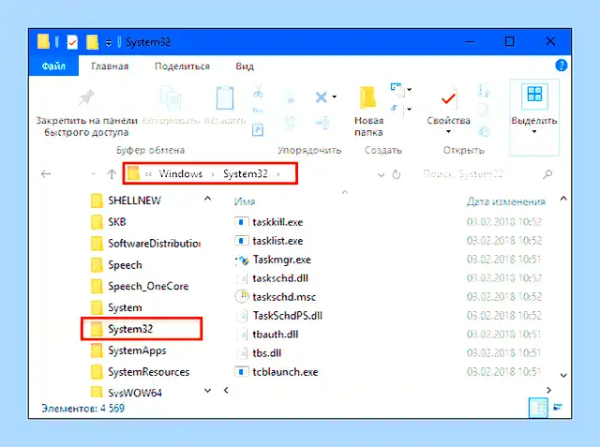Image resolution: width=600 pixels, height=447 pixels.
Task: Sort by the Имя column header
Action: click(245, 201)
